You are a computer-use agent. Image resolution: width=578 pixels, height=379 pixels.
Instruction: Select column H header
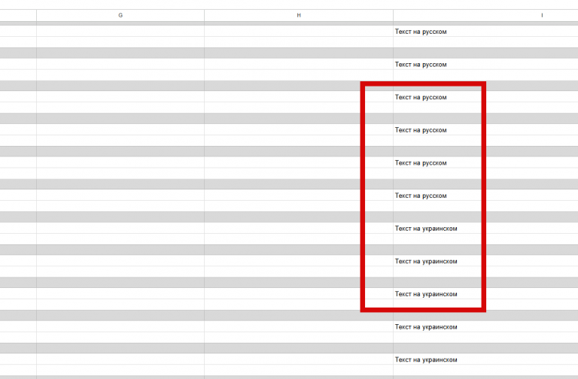coord(299,16)
